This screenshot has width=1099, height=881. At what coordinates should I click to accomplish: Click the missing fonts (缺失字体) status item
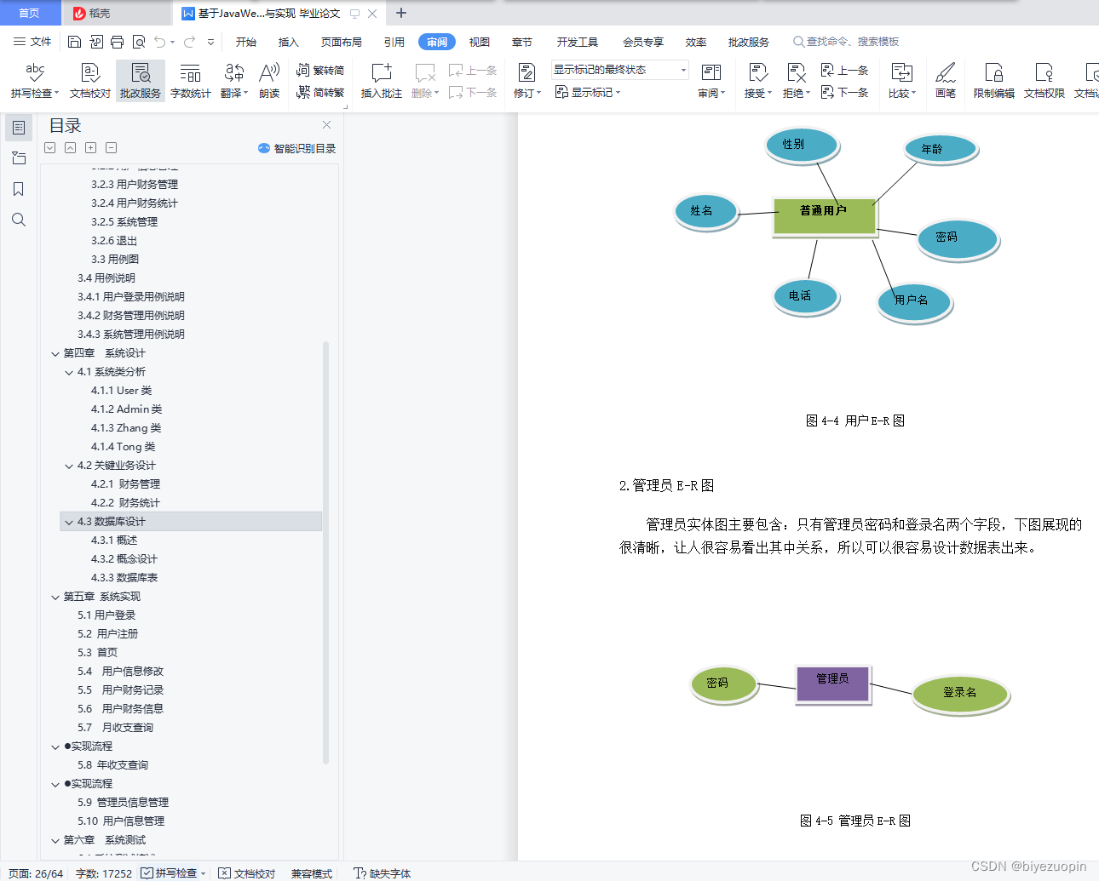383,873
